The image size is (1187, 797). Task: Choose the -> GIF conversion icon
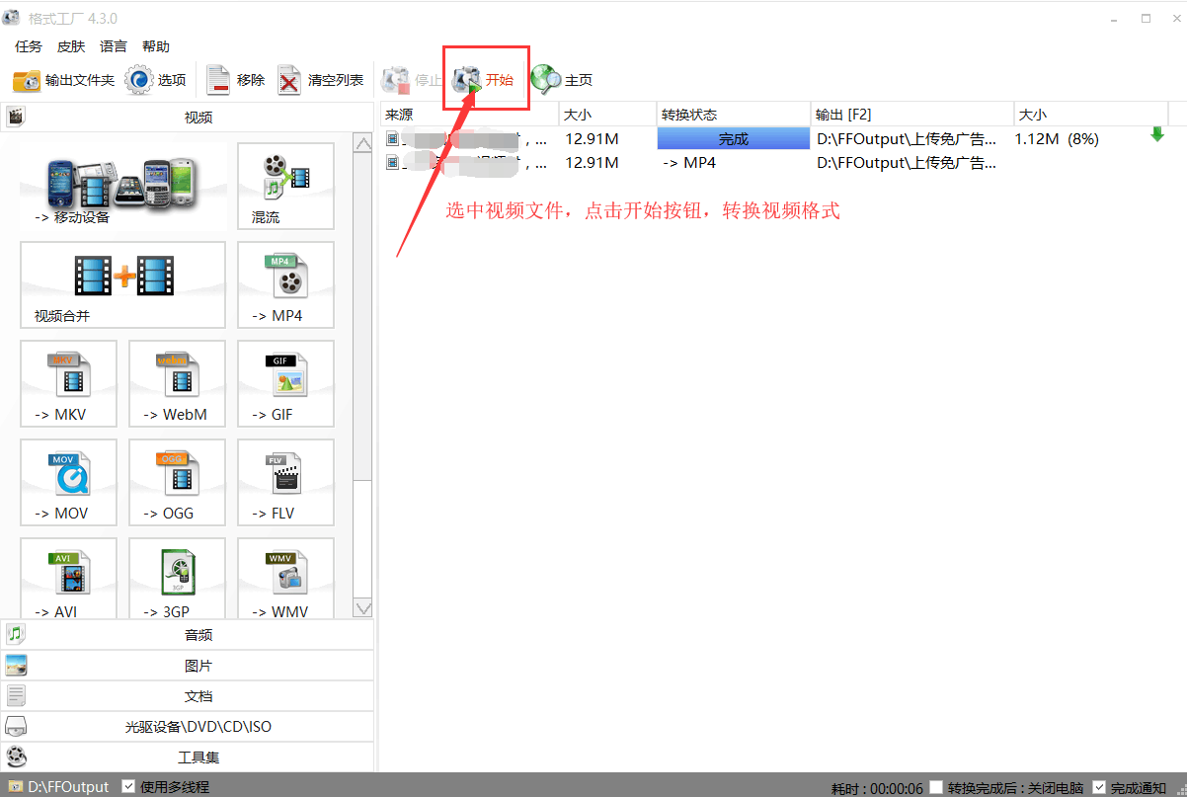coord(285,384)
